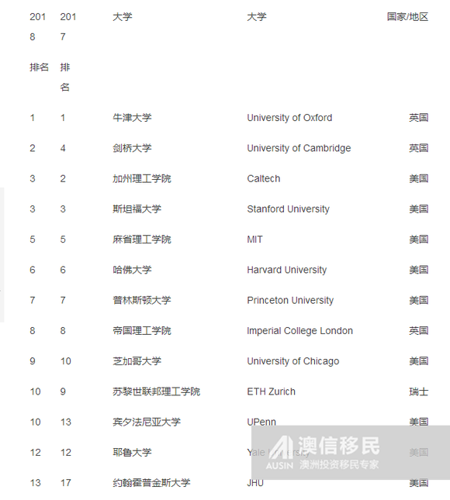Screen dimensions: 450x500
Task: Click 2017 rank '17' in JHU row
Action: point(66,483)
